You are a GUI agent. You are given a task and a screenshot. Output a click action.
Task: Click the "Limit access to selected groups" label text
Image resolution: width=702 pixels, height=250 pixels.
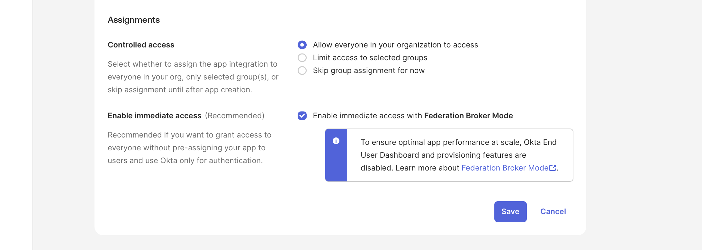click(x=370, y=58)
